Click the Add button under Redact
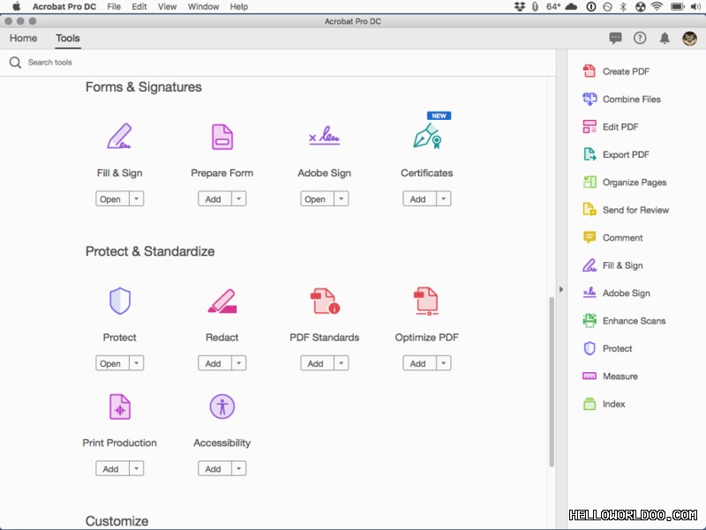706x530 pixels. coord(215,362)
